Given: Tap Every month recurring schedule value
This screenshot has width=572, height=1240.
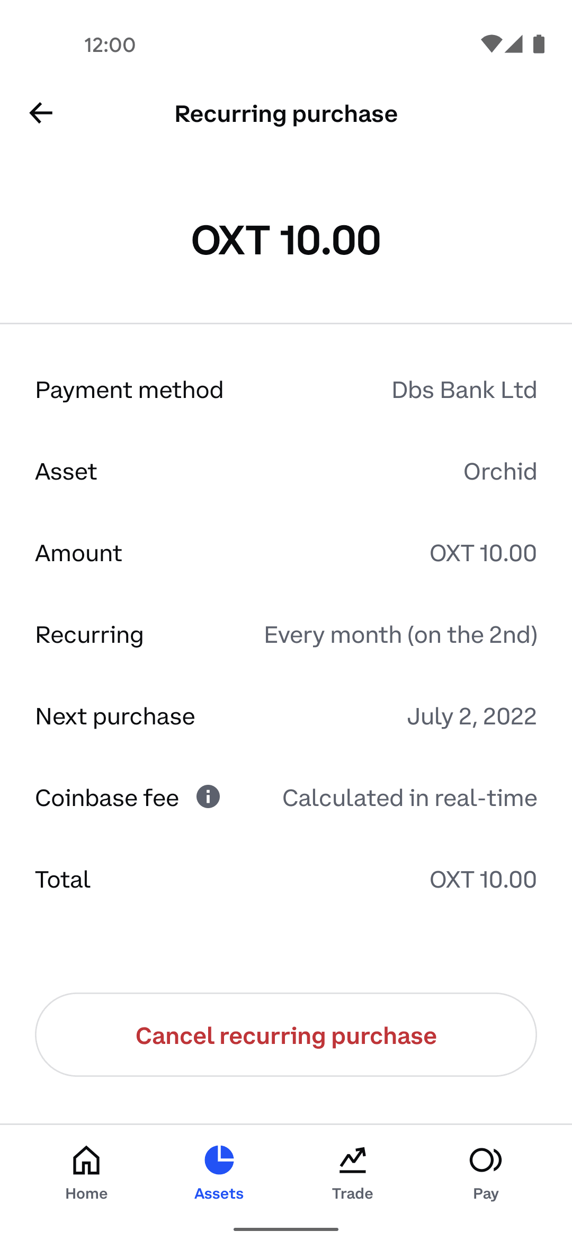Looking at the screenshot, I should [400, 635].
